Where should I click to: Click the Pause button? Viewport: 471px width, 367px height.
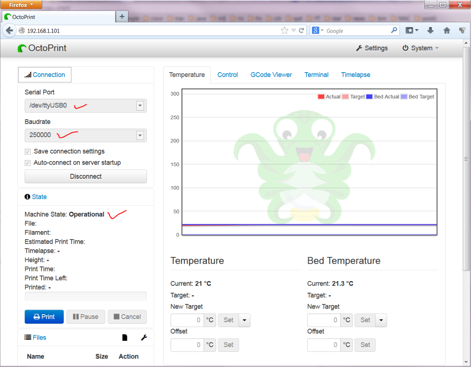(85, 317)
